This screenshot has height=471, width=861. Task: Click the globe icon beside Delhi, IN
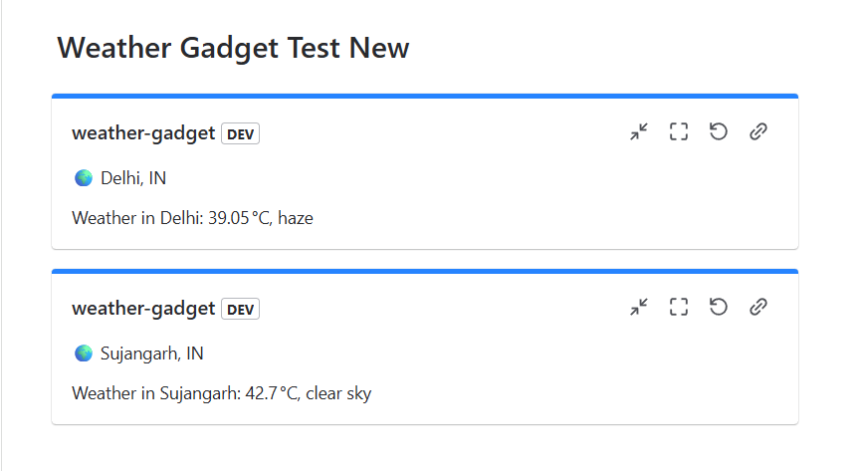tap(84, 178)
